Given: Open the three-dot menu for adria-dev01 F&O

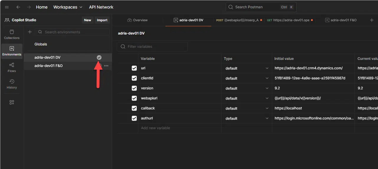Looking at the screenshot, I should tap(106, 66).
